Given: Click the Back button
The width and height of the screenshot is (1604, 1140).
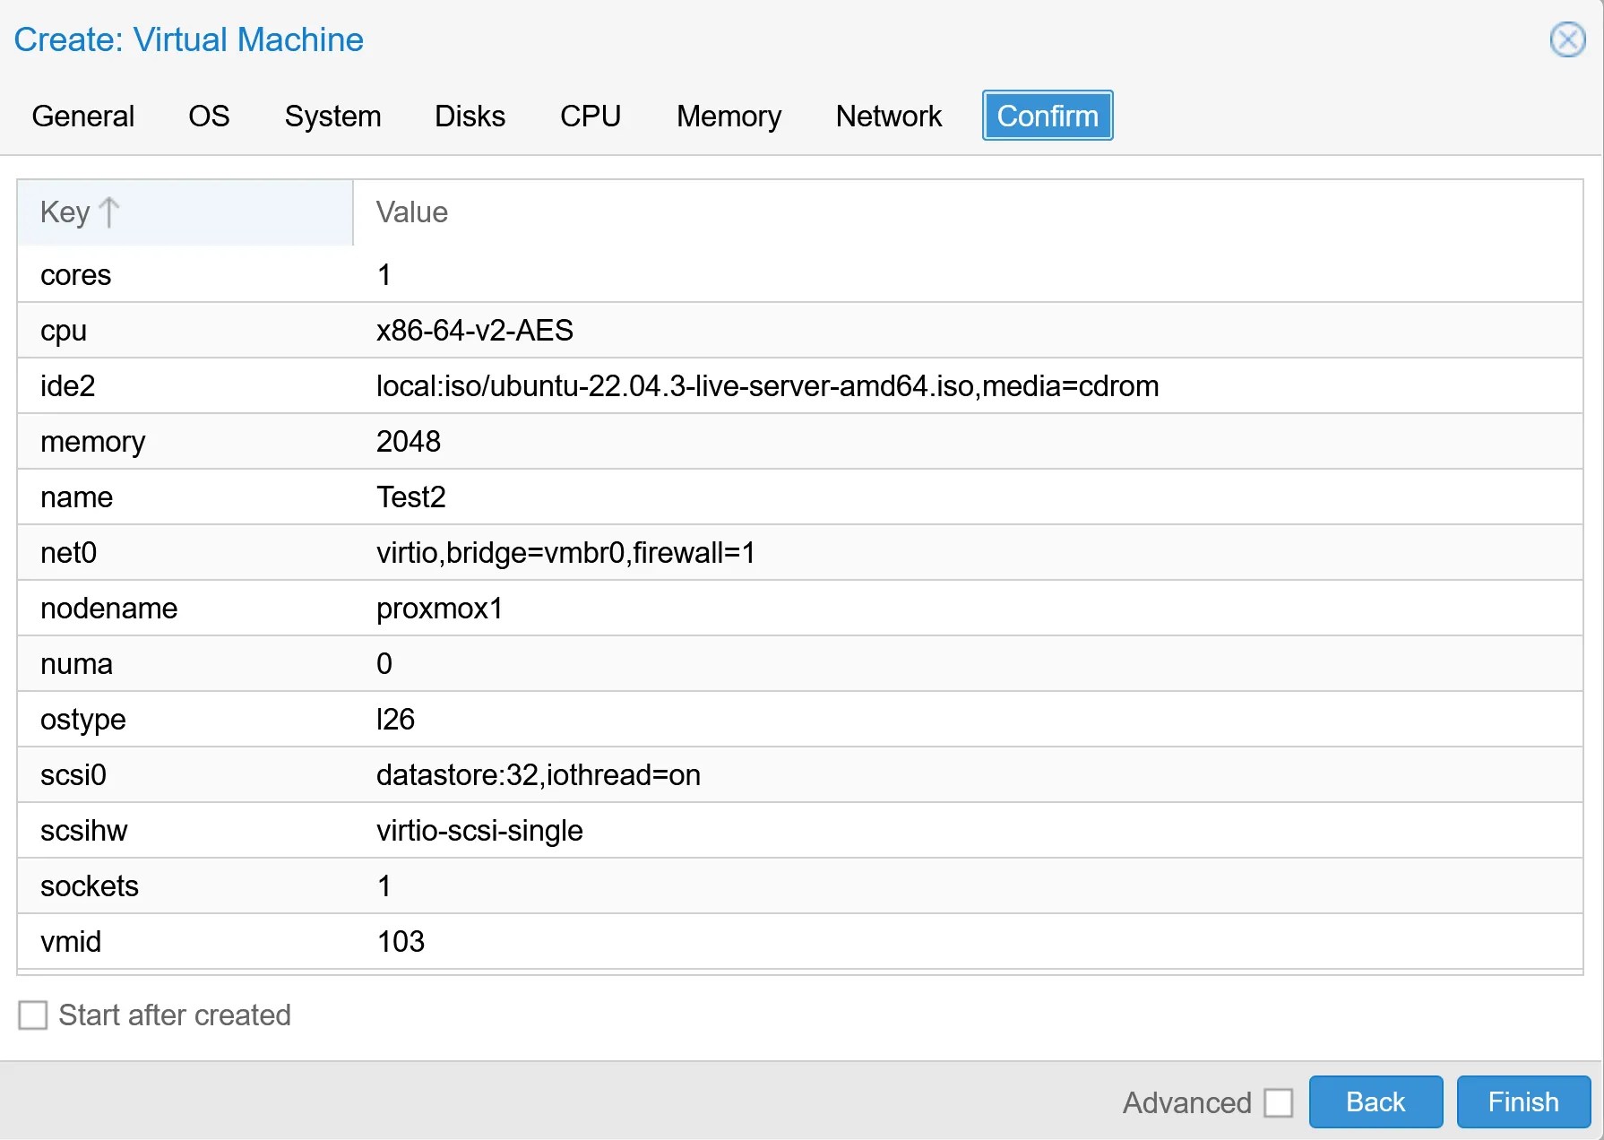Looking at the screenshot, I should (1375, 1101).
